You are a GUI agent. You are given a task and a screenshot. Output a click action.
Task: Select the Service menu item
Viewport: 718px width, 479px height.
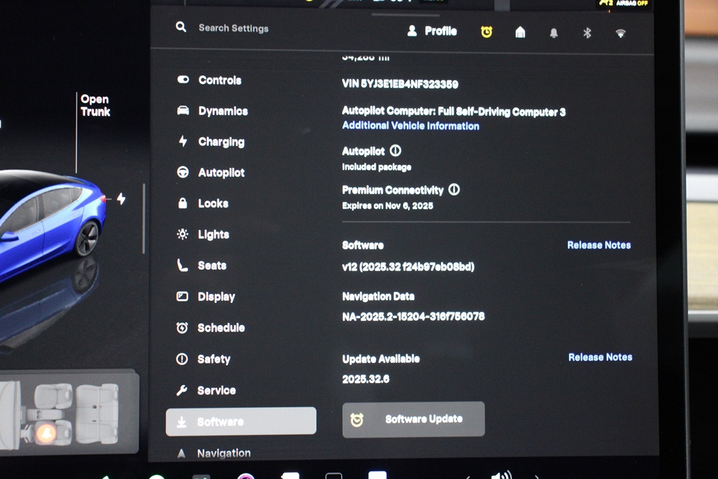[x=216, y=390]
